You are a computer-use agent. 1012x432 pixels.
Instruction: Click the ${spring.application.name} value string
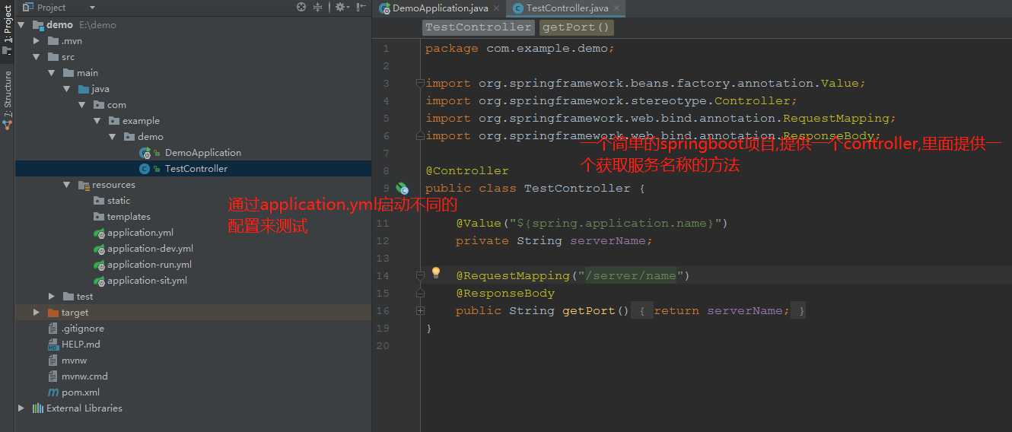click(615, 223)
